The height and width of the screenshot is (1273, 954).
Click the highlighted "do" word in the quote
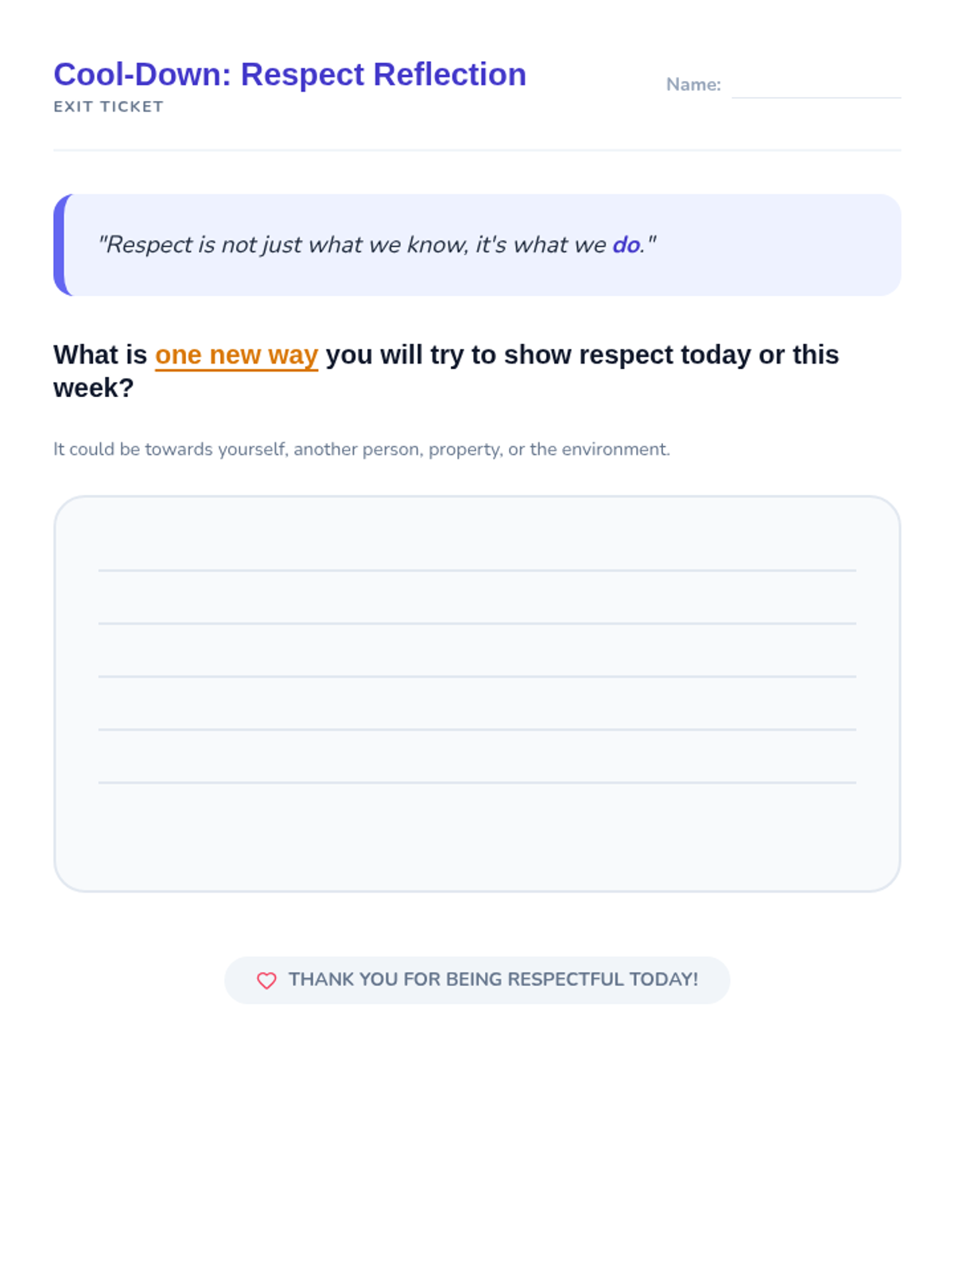[x=626, y=245]
